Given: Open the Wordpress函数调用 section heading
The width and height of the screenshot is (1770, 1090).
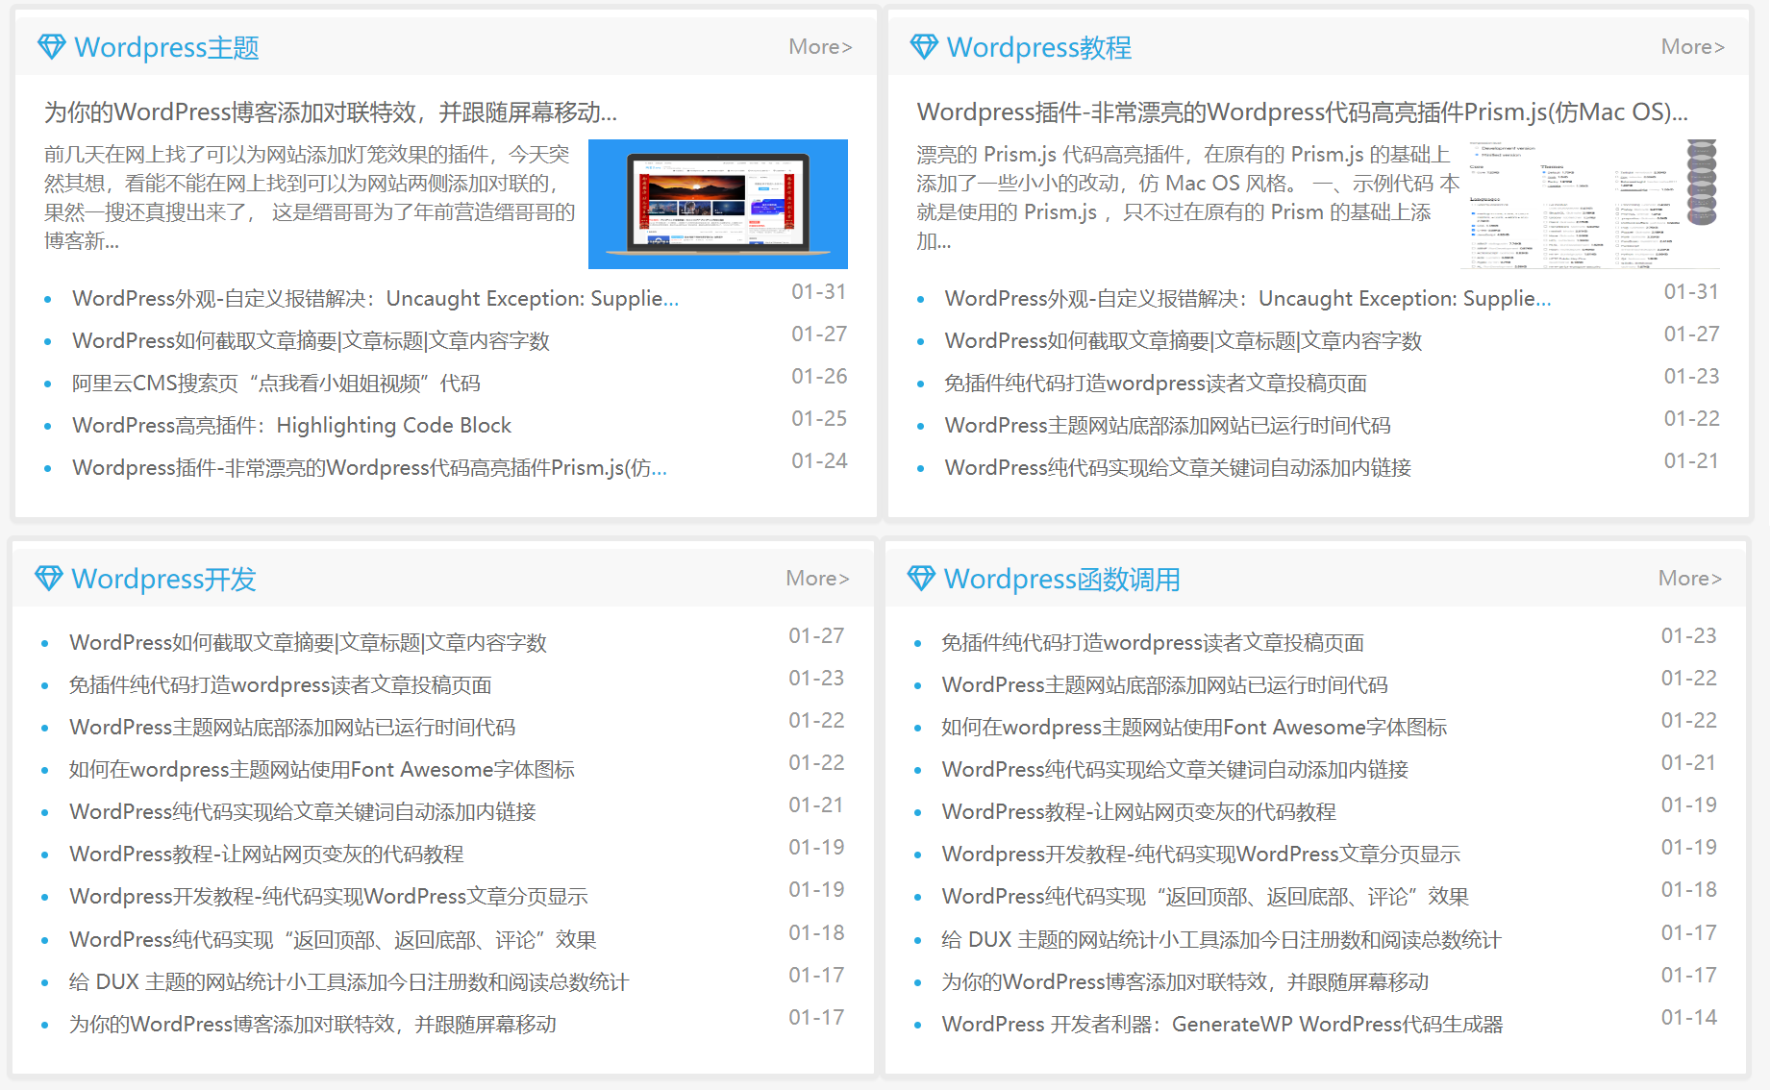Looking at the screenshot, I should [1062, 580].
